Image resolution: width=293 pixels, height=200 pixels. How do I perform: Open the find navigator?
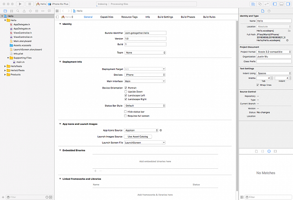[x=18, y=11]
